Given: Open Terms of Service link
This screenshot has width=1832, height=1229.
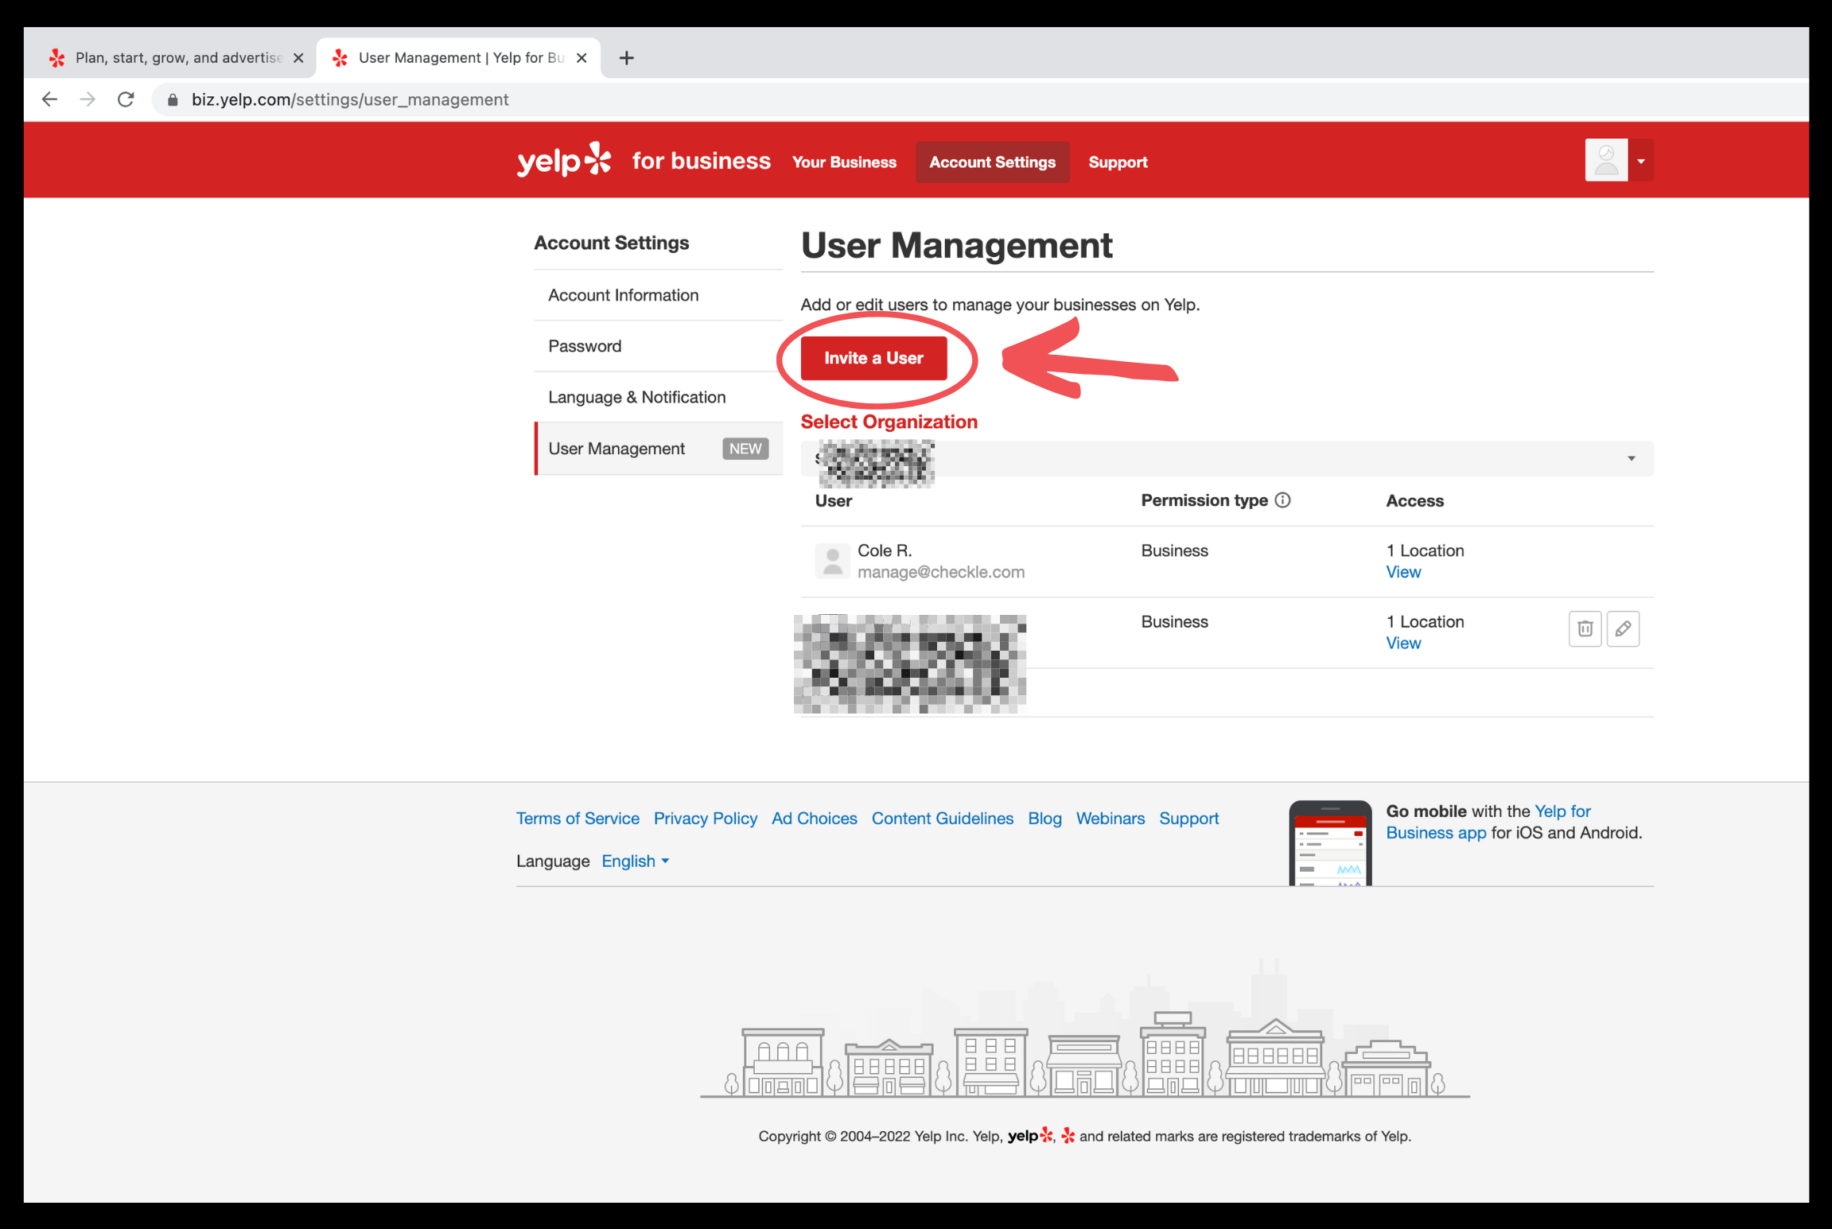Looking at the screenshot, I should (x=578, y=819).
